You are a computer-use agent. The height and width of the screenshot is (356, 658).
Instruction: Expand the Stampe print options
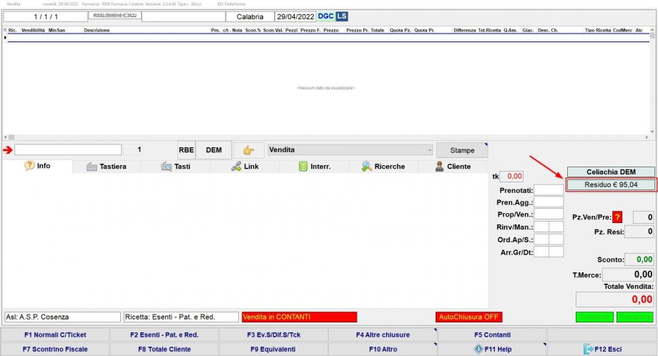click(462, 150)
